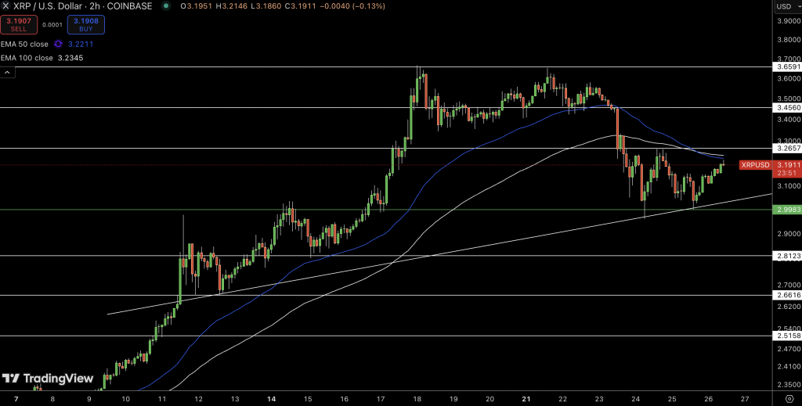Click the XRP symbol logo icon
The height and width of the screenshot is (406, 802).
[5, 6]
